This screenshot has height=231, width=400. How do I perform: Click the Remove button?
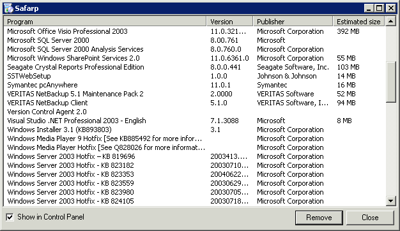[319, 218]
